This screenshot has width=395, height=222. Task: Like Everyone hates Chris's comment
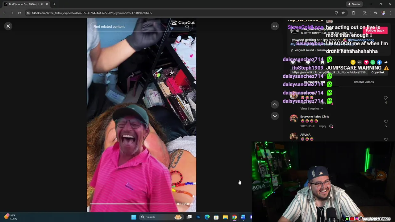[x=386, y=121]
